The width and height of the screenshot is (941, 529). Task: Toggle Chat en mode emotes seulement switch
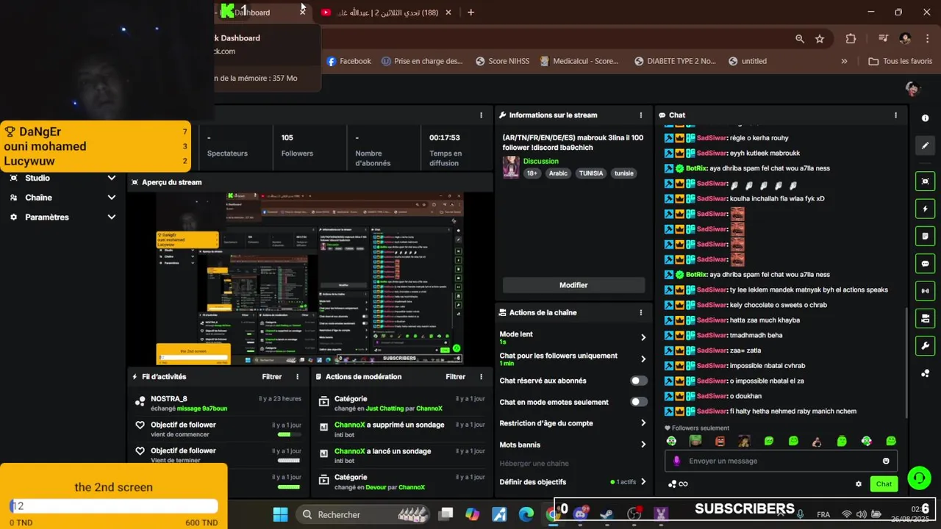[x=639, y=402]
